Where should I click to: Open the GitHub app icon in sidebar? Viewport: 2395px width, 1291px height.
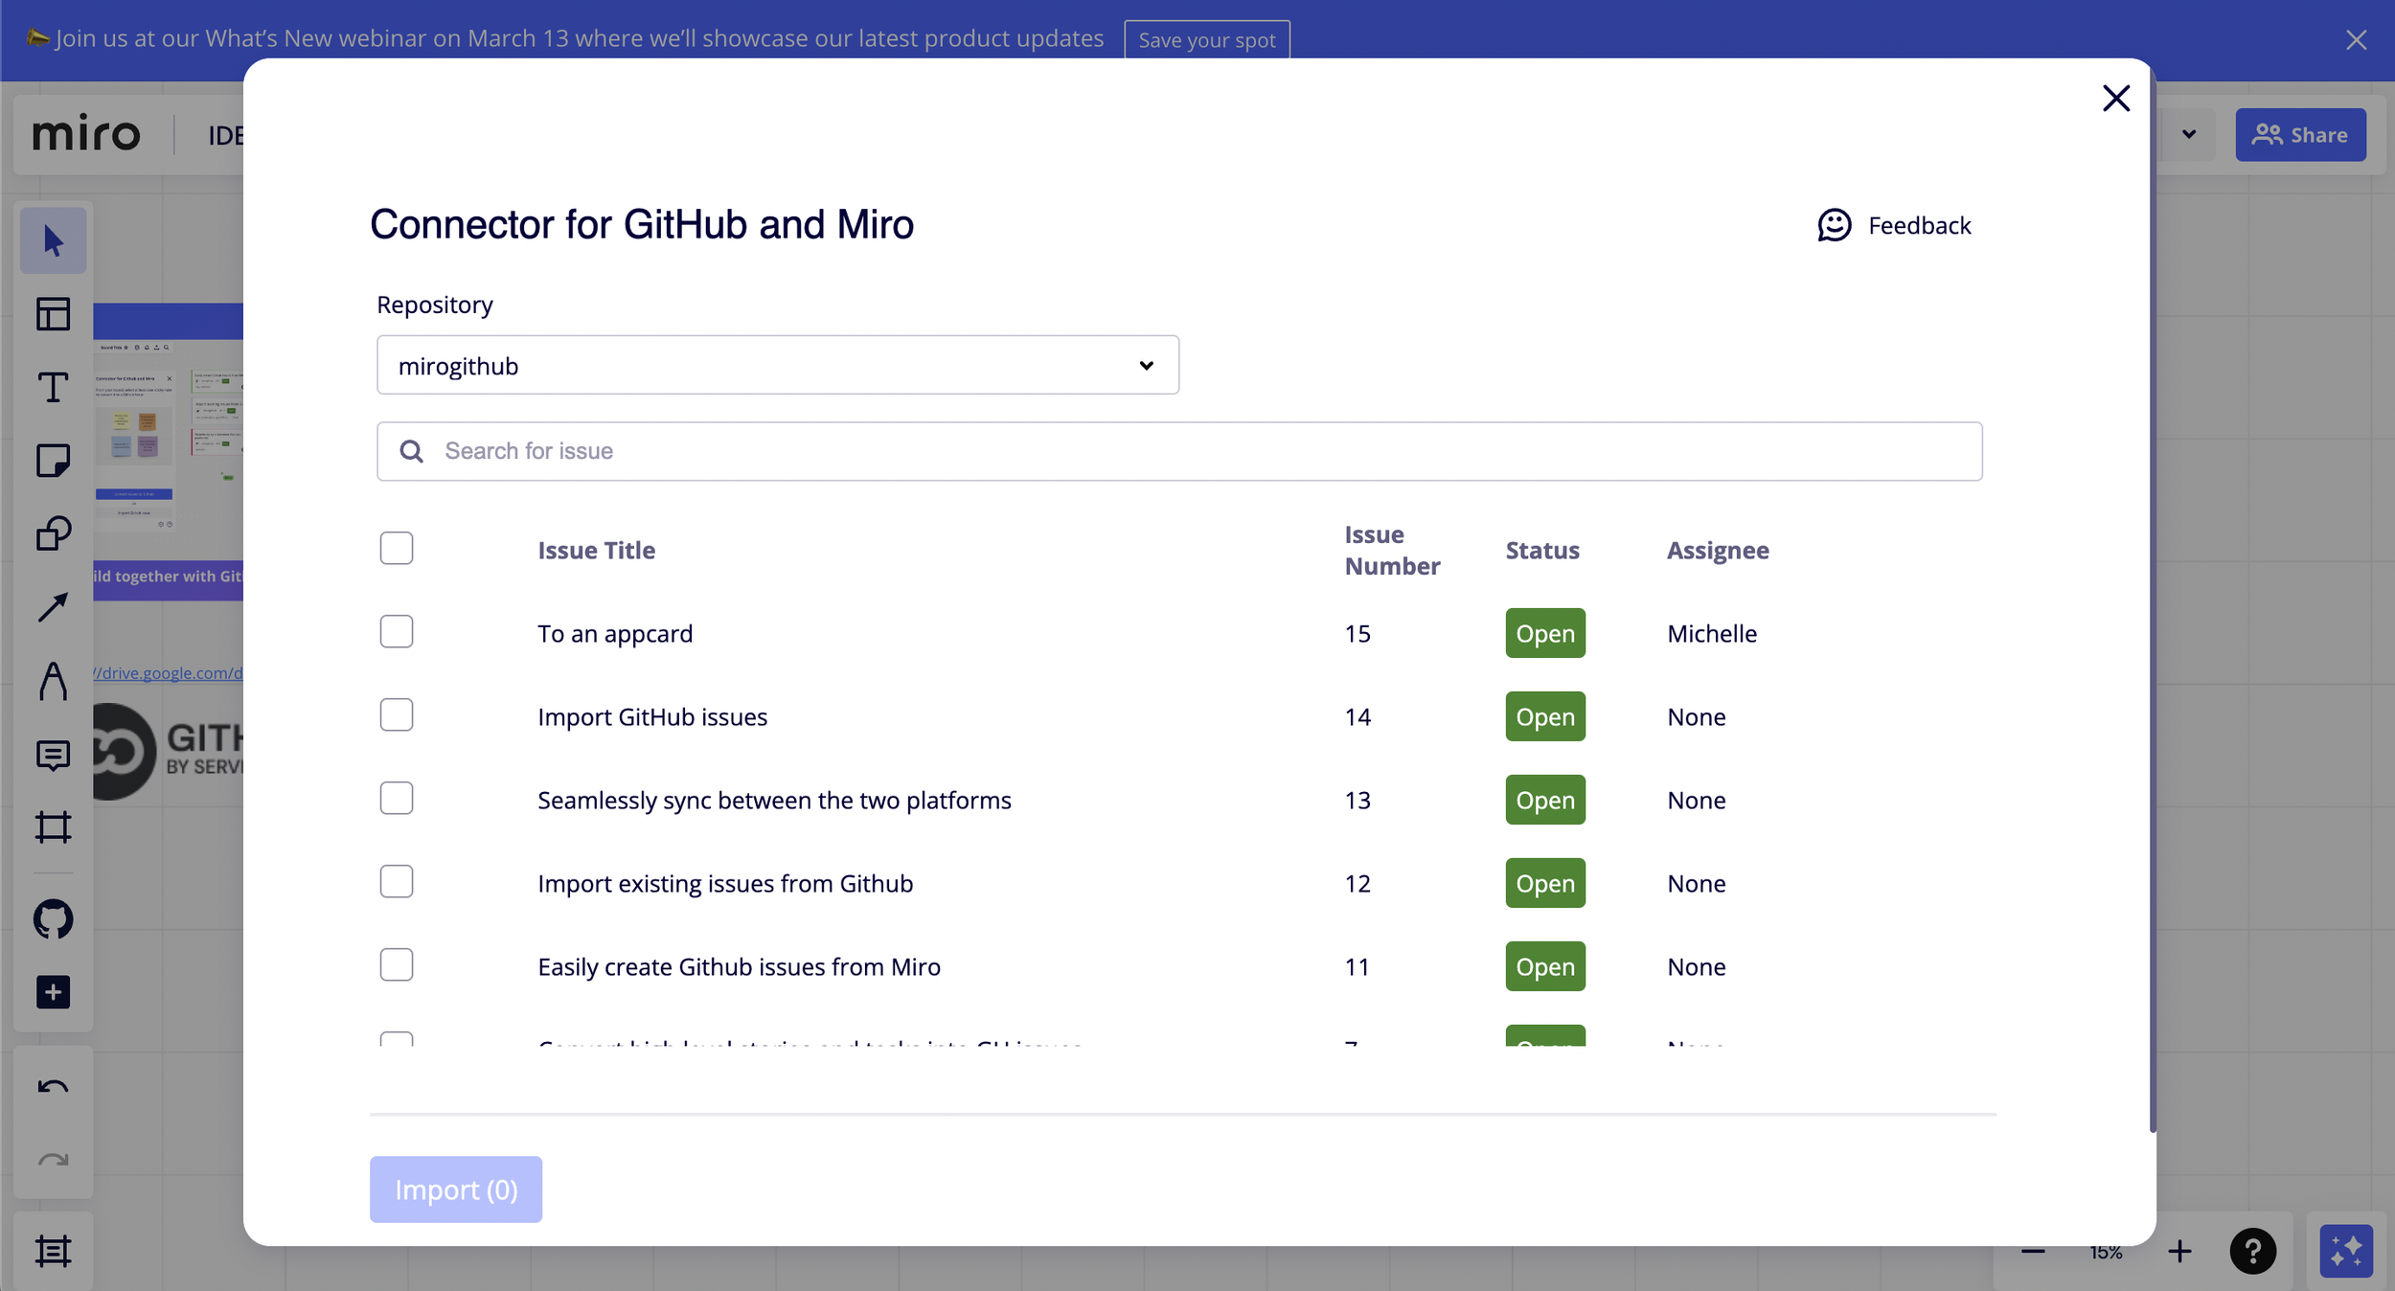[54, 919]
